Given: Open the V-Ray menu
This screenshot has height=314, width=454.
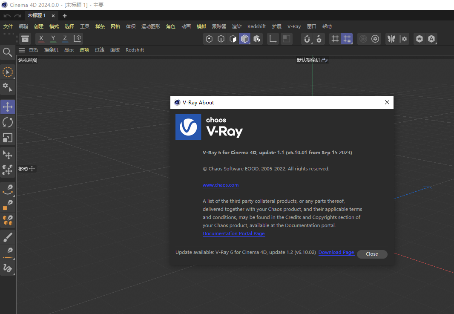Looking at the screenshot, I should pyautogui.click(x=294, y=26).
